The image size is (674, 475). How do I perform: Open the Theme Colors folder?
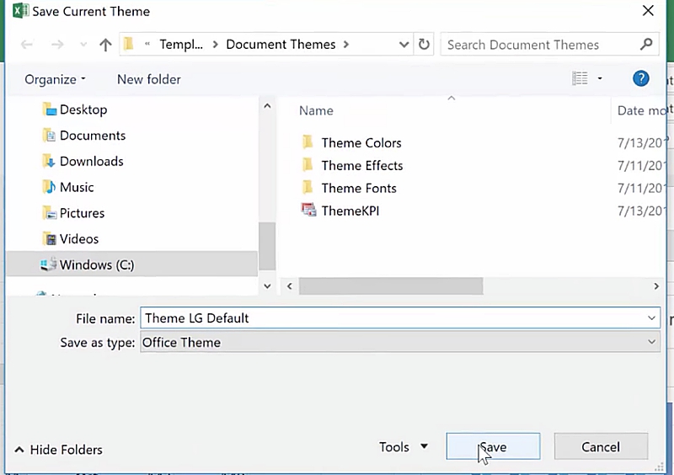(361, 142)
